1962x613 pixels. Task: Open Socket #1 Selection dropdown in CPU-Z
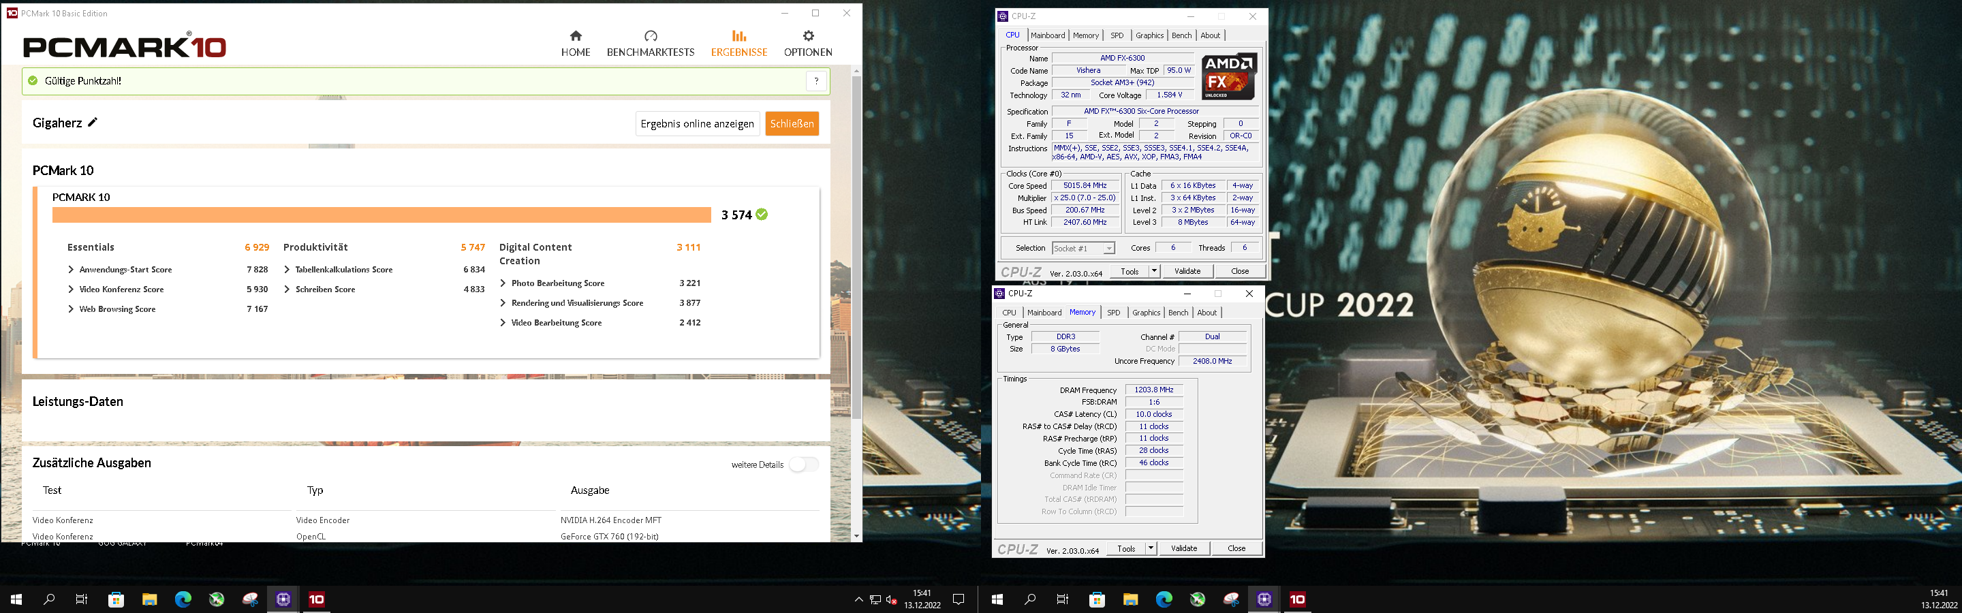1083,248
